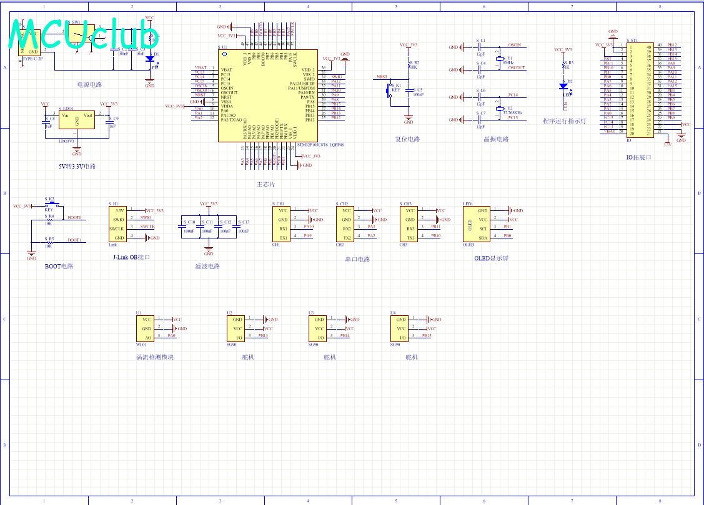Click the '5V转3.3V电路' section label
704x505 pixels.
click(77, 167)
